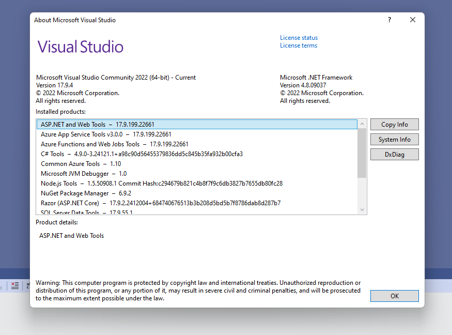Open the License terms link
The height and width of the screenshot is (335, 452).
pyautogui.click(x=299, y=45)
